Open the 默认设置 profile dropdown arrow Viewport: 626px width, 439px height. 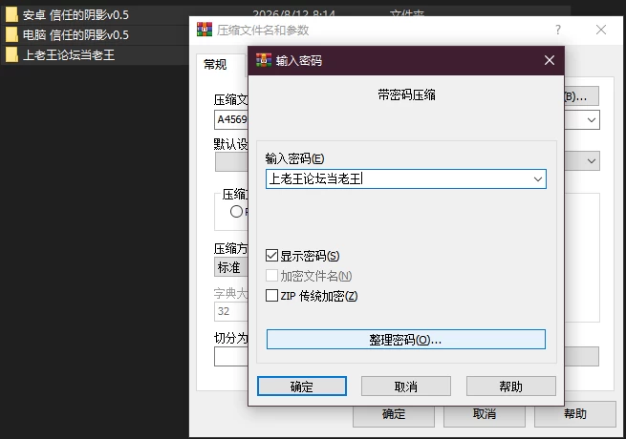point(592,161)
